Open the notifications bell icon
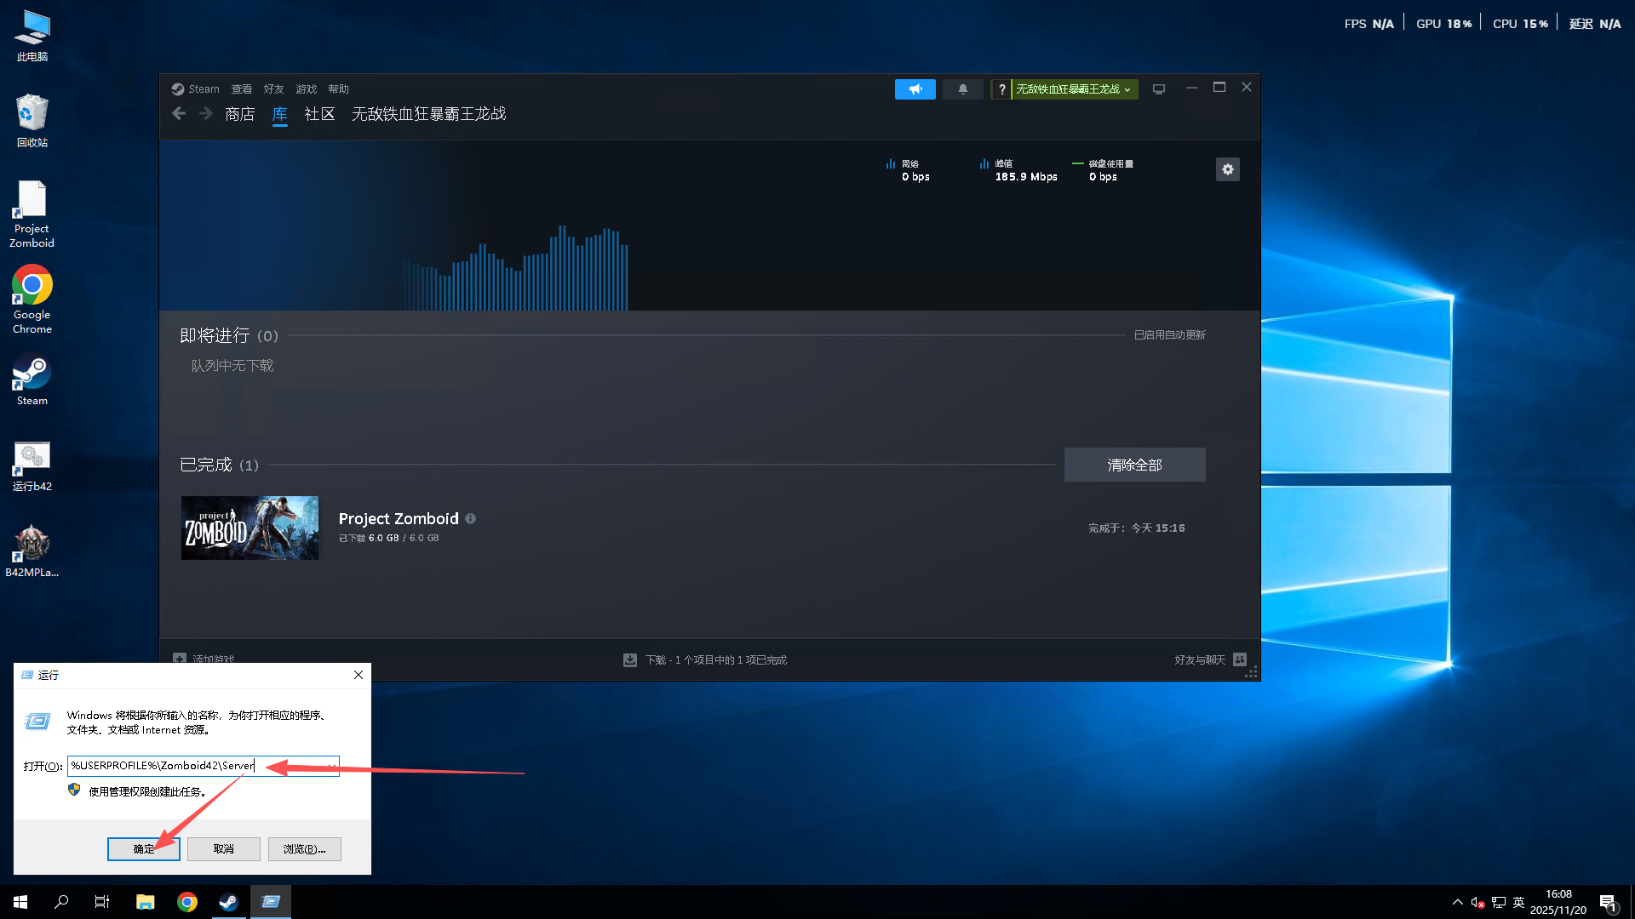The image size is (1635, 919). point(963,89)
